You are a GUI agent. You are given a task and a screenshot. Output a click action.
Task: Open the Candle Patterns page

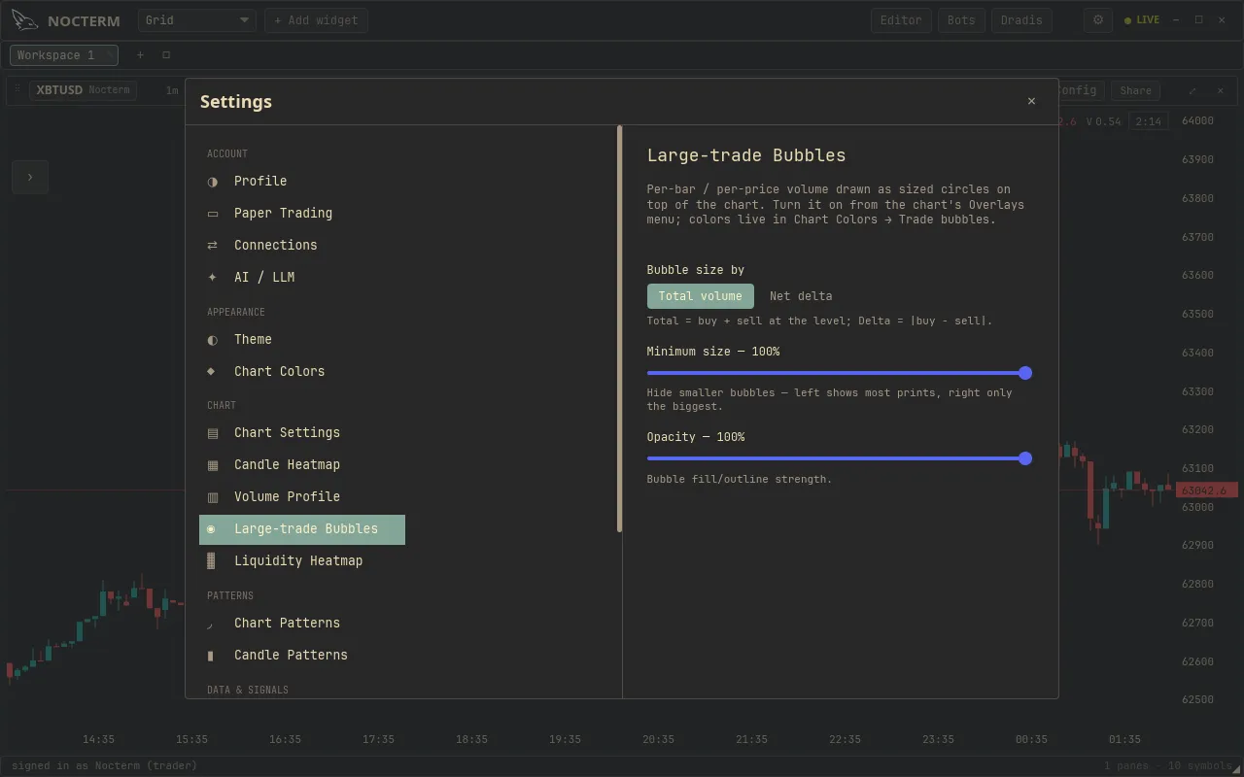click(302, 656)
